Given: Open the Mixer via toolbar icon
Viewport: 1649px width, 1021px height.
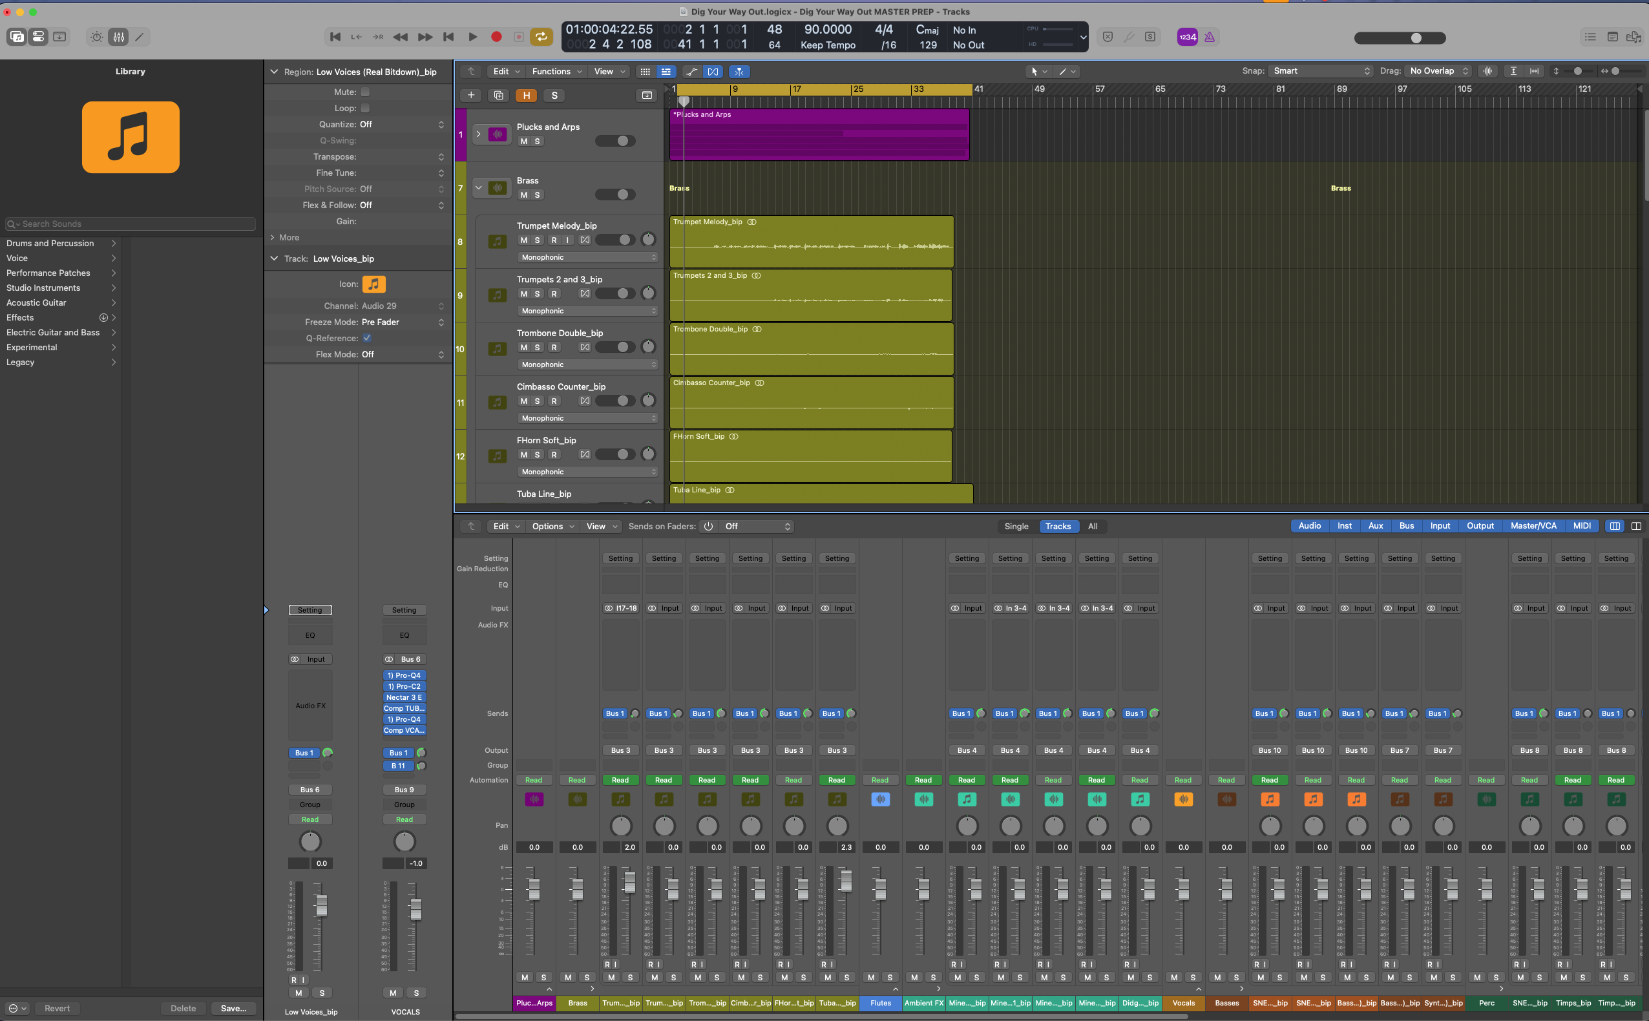Looking at the screenshot, I should tap(119, 37).
